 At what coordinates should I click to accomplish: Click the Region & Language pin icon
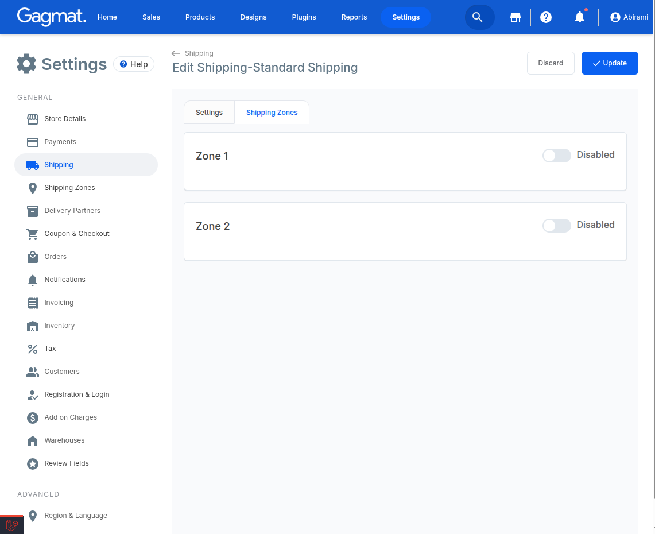[33, 516]
